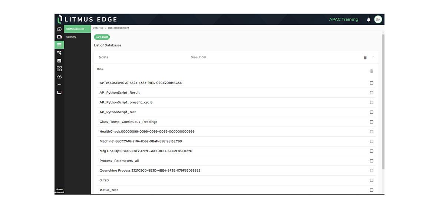Screen dimensions: 439x208
Task: Open the devices icon in sidebar
Action: [59, 37]
